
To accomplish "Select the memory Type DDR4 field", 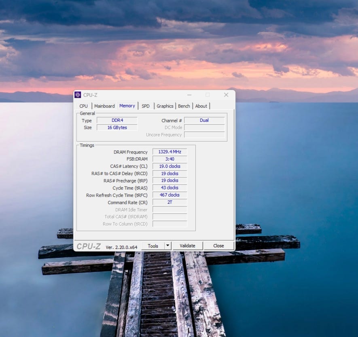I will pyautogui.click(x=117, y=120).
